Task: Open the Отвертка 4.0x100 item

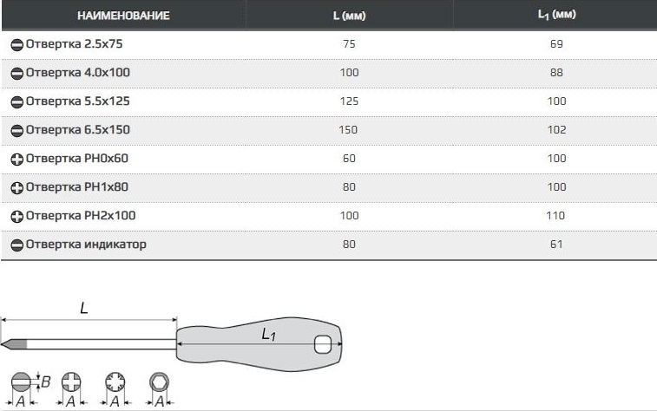Action: [x=78, y=72]
